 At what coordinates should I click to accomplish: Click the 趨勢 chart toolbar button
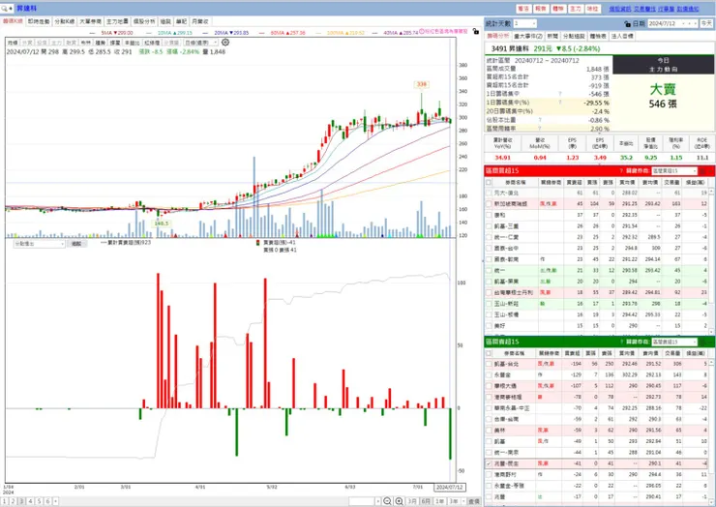pos(100,43)
